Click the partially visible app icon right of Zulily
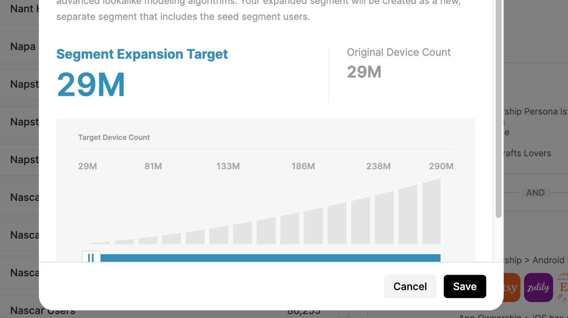This screenshot has width=568, height=318. coord(562,287)
